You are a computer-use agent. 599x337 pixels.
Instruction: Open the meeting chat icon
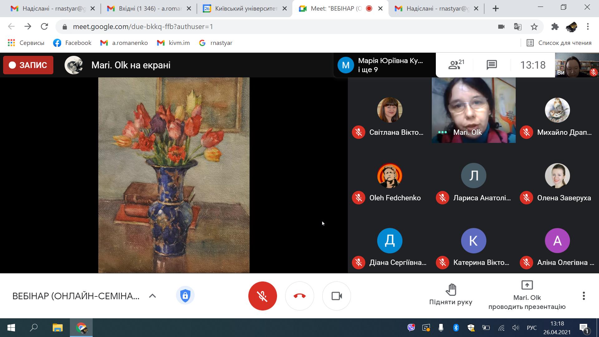(x=491, y=65)
